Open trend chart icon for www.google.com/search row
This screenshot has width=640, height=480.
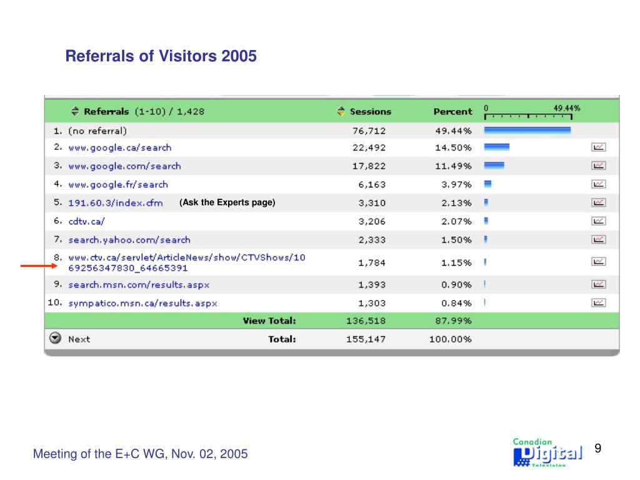(x=598, y=166)
